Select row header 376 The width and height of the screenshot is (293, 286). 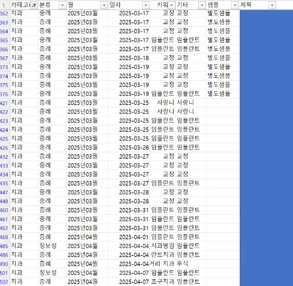click(x=4, y=94)
